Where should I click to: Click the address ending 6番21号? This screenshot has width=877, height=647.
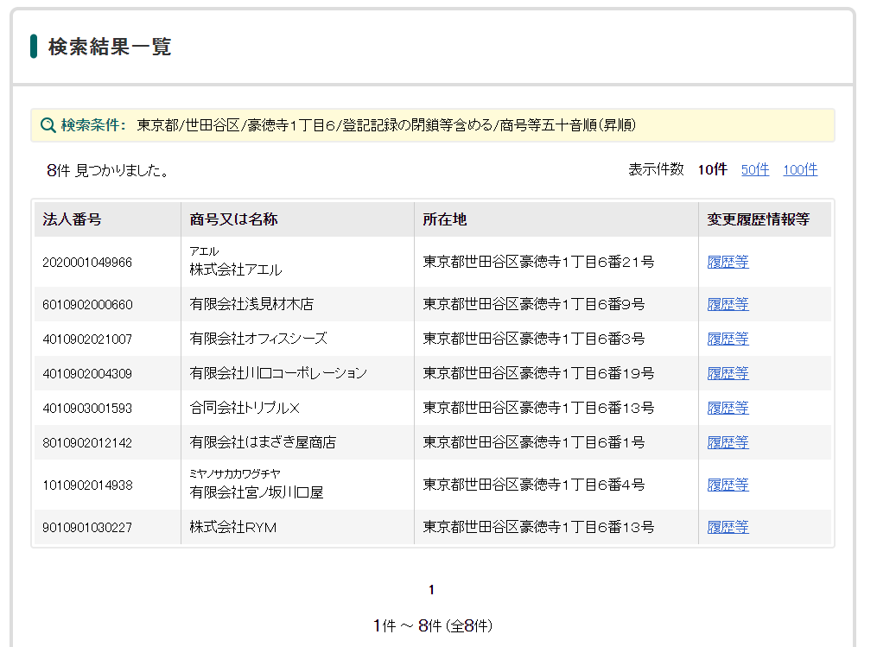tap(538, 262)
